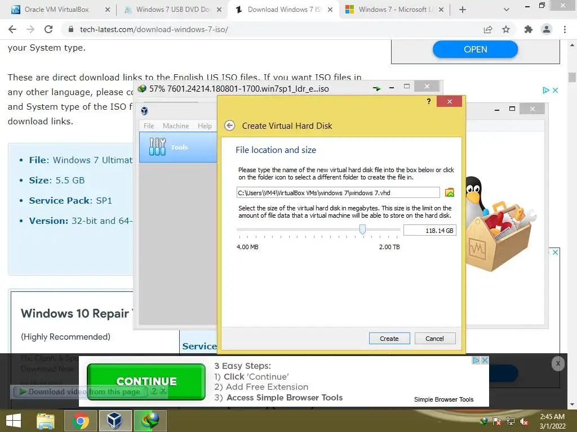Open Chrome extensions puzzle icon
The width and height of the screenshot is (577, 432).
pyautogui.click(x=528, y=29)
